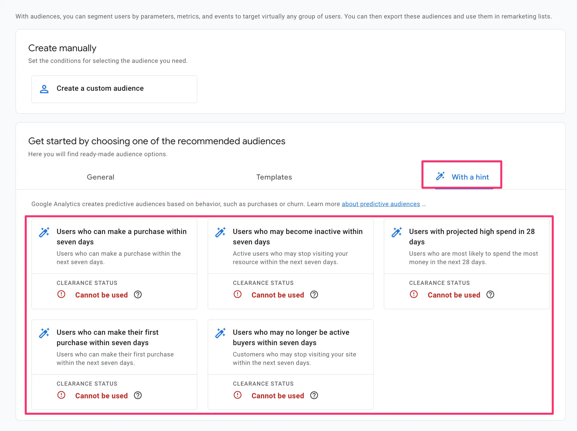
Task: Click the person icon beside Create a custom audience
Action: 44,89
